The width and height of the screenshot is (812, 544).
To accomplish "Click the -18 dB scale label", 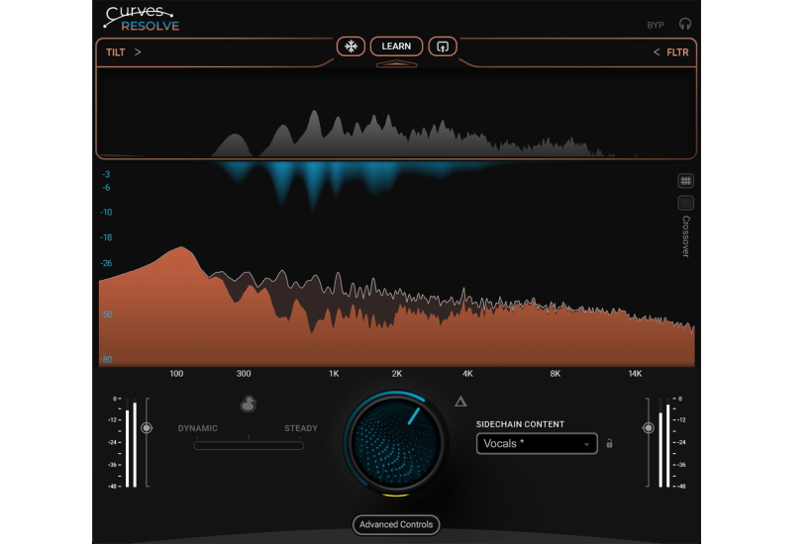I will point(106,237).
